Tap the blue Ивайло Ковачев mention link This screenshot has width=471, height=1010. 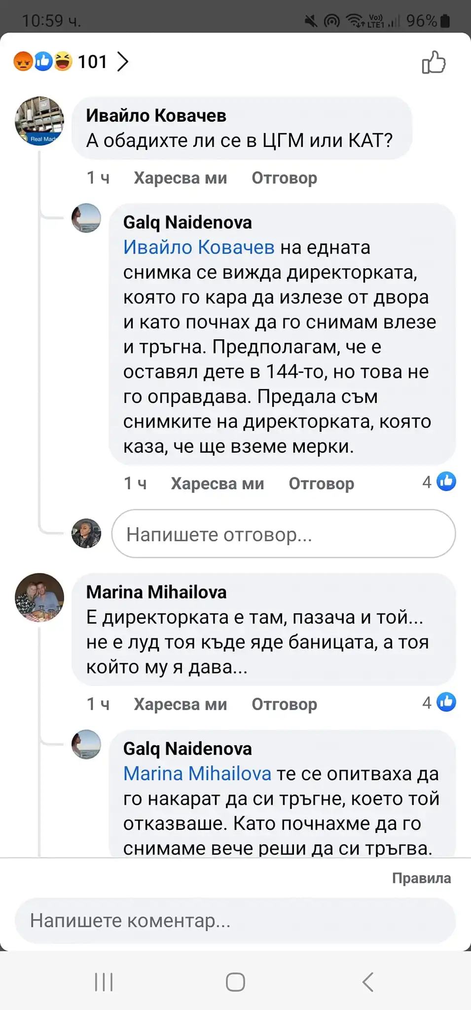click(198, 247)
